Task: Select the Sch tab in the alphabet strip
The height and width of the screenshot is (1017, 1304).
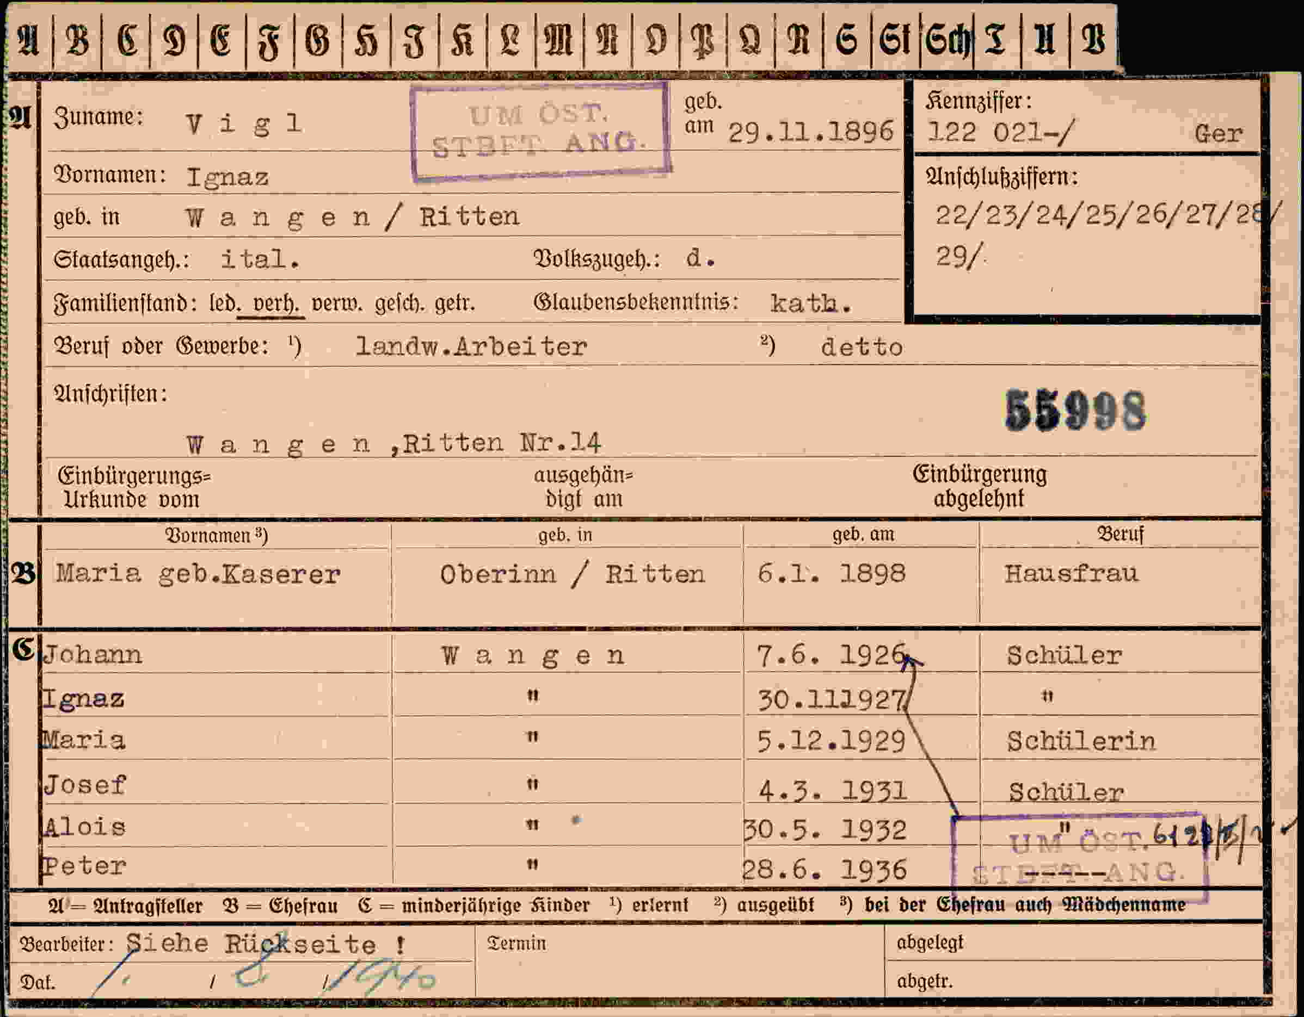Action: [947, 41]
